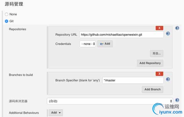This screenshot has height=117, width=184.
Task: Expand Additional Behaviours Add dropdown
Action: pos(56,113)
